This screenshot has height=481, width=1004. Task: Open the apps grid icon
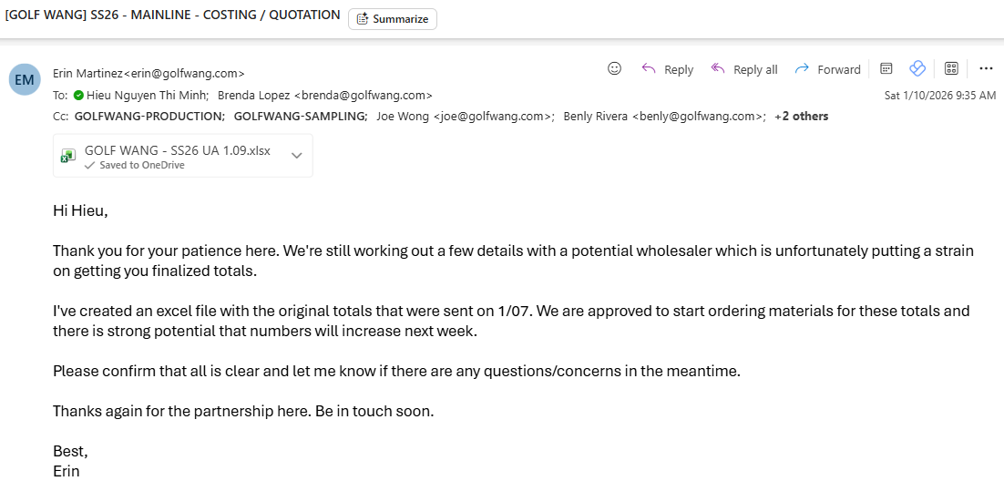951,68
